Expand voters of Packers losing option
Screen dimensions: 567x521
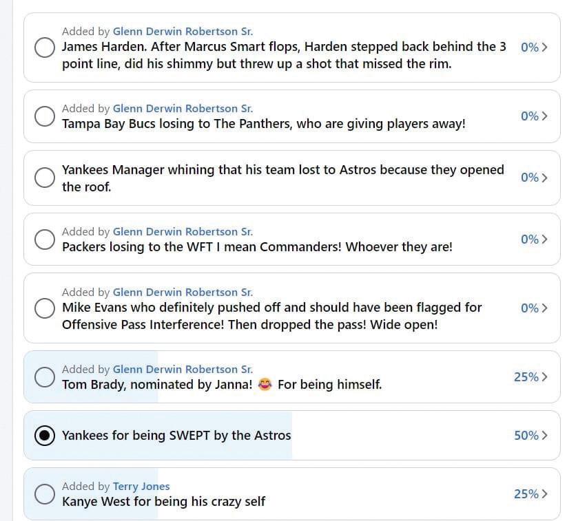pos(534,240)
